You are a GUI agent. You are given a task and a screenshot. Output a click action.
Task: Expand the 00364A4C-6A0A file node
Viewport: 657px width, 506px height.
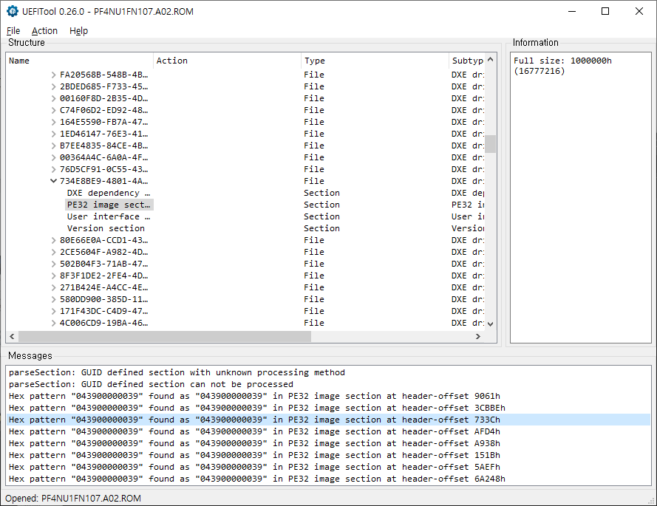[53, 157]
